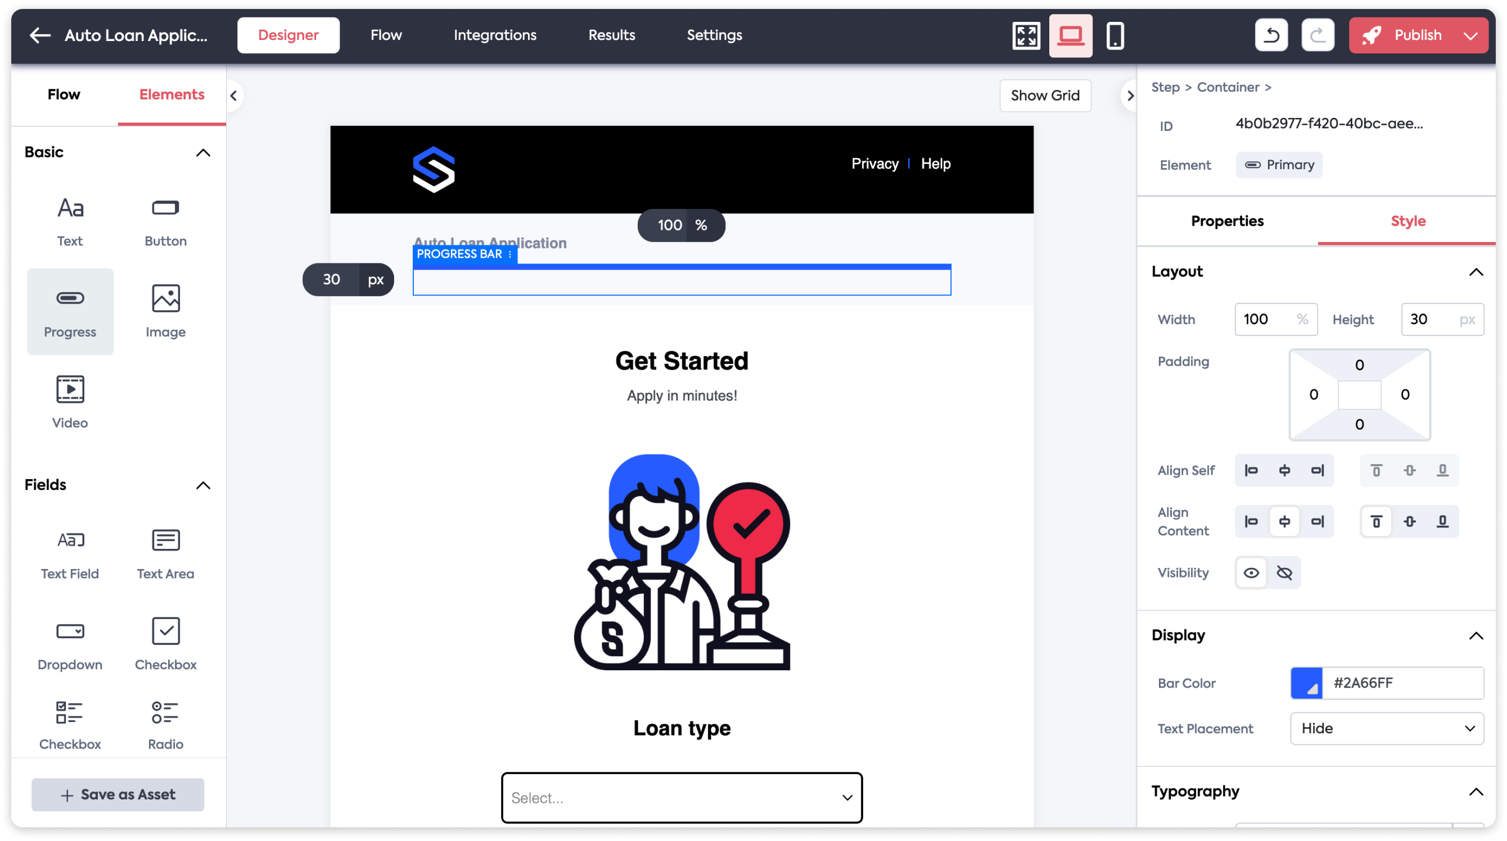
Task: Switch to mobile preview mode
Action: tap(1115, 35)
